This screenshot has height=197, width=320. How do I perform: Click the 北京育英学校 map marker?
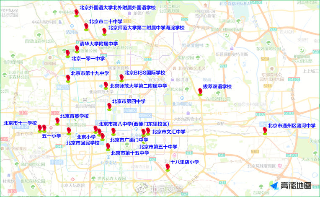click(x=57, y=121)
